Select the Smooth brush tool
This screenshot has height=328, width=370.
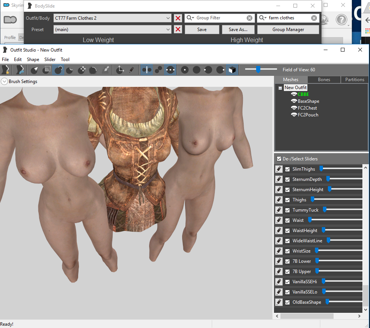93,70
